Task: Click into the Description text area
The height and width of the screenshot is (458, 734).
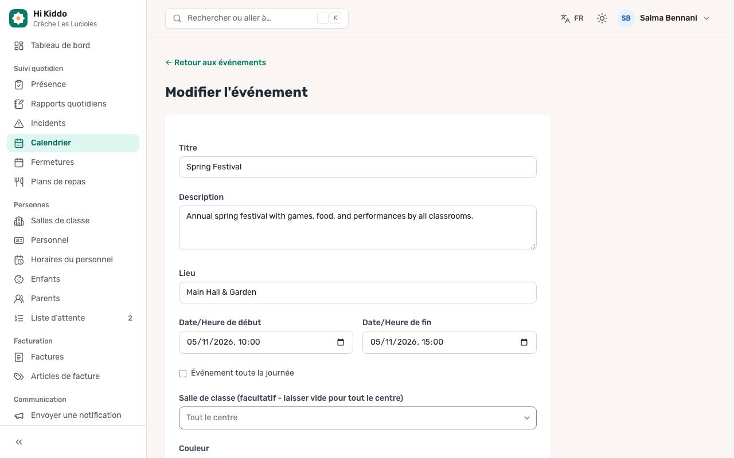Action: (358, 228)
